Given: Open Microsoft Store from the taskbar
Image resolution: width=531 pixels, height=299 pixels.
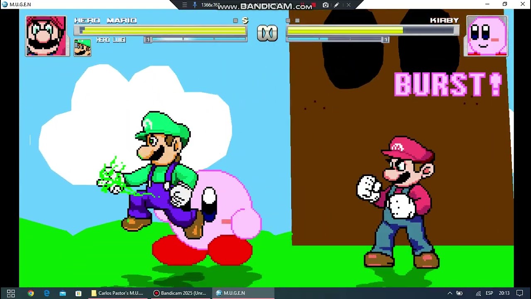Looking at the screenshot, I should point(78,293).
